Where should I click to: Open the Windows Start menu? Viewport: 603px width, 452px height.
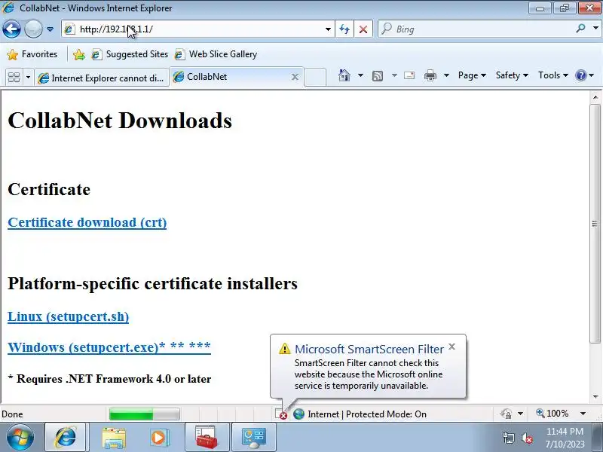tap(20, 438)
